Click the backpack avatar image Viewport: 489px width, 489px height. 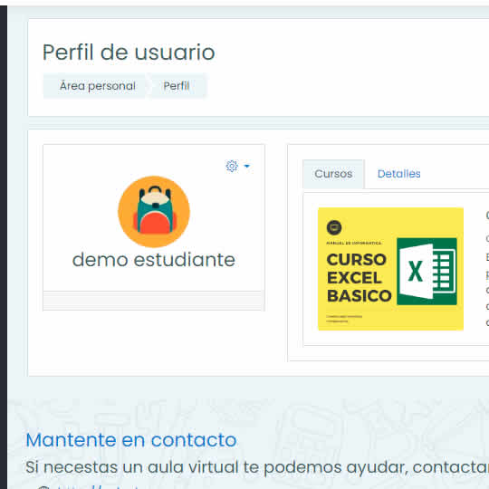pos(154,211)
